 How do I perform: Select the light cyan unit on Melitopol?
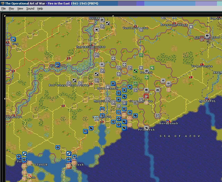coord(96,118)
